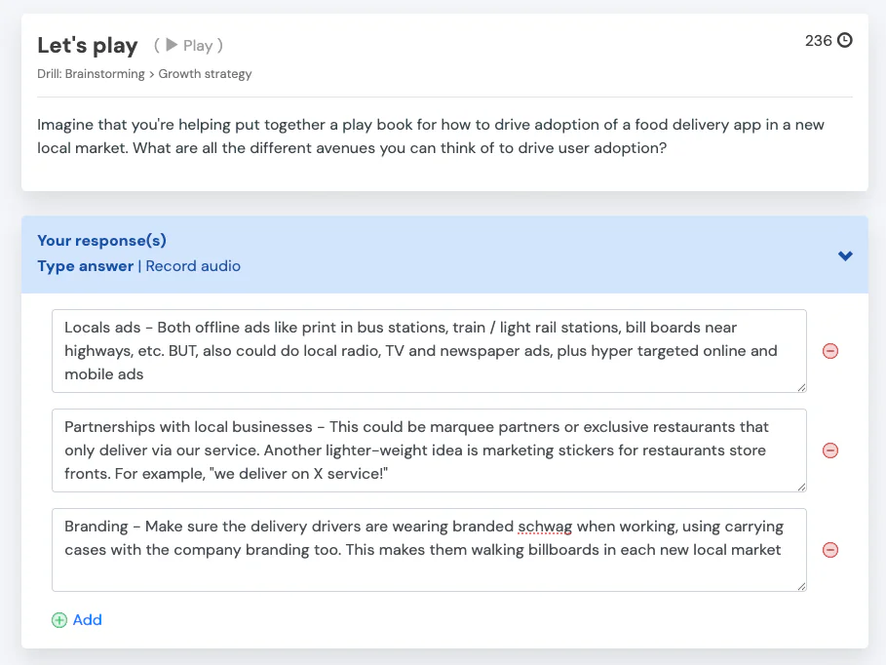
Task: Remove the Branding response
Action: pyautogui.click(x=830, y=550)
